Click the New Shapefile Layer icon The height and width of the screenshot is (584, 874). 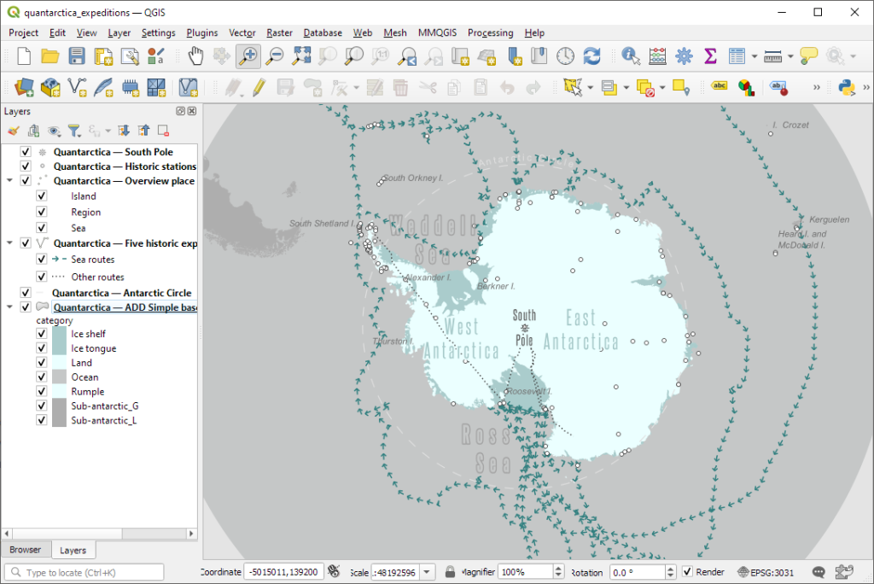[77, 88]
